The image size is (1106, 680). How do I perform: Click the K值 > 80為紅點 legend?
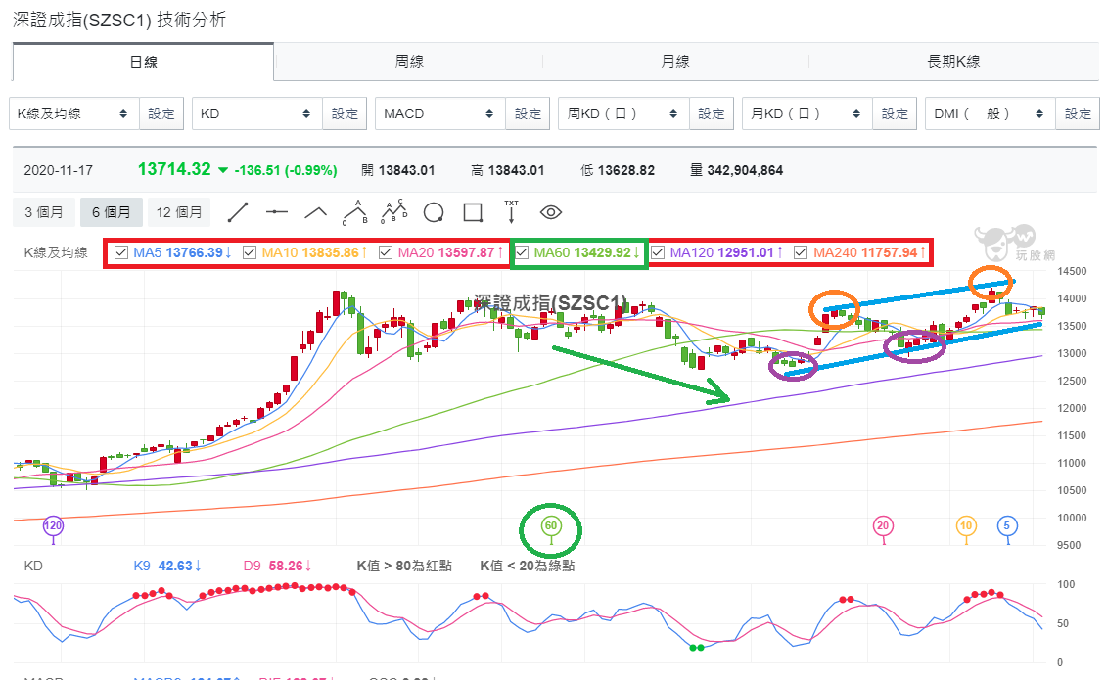click(404, 566)
